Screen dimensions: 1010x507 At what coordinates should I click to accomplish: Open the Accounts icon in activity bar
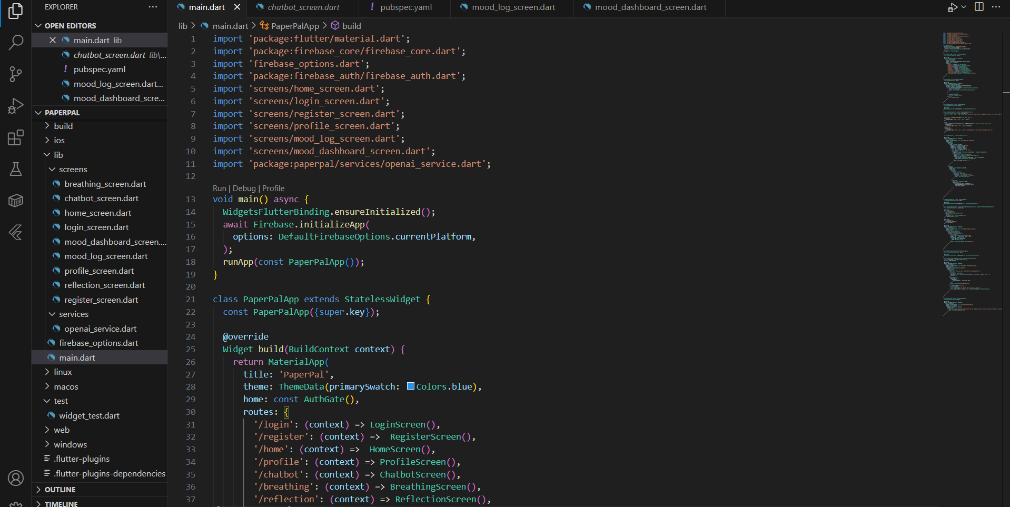point(16,478)
